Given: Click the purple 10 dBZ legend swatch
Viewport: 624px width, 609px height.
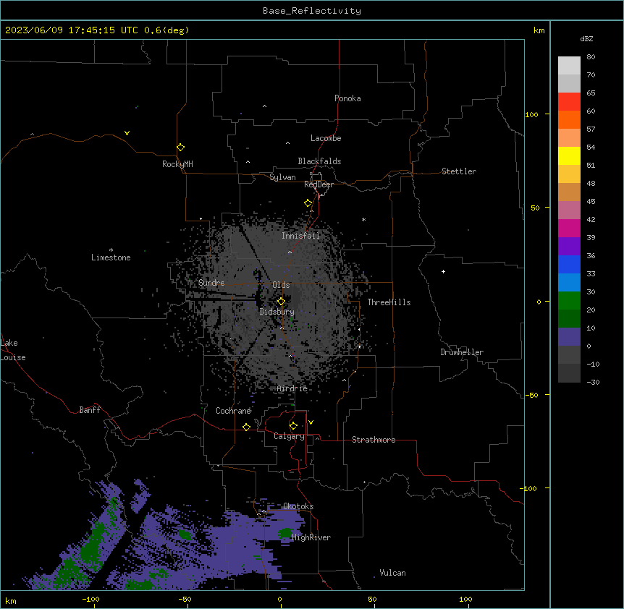Looking at the screenshot, I should tap(569, 337).
